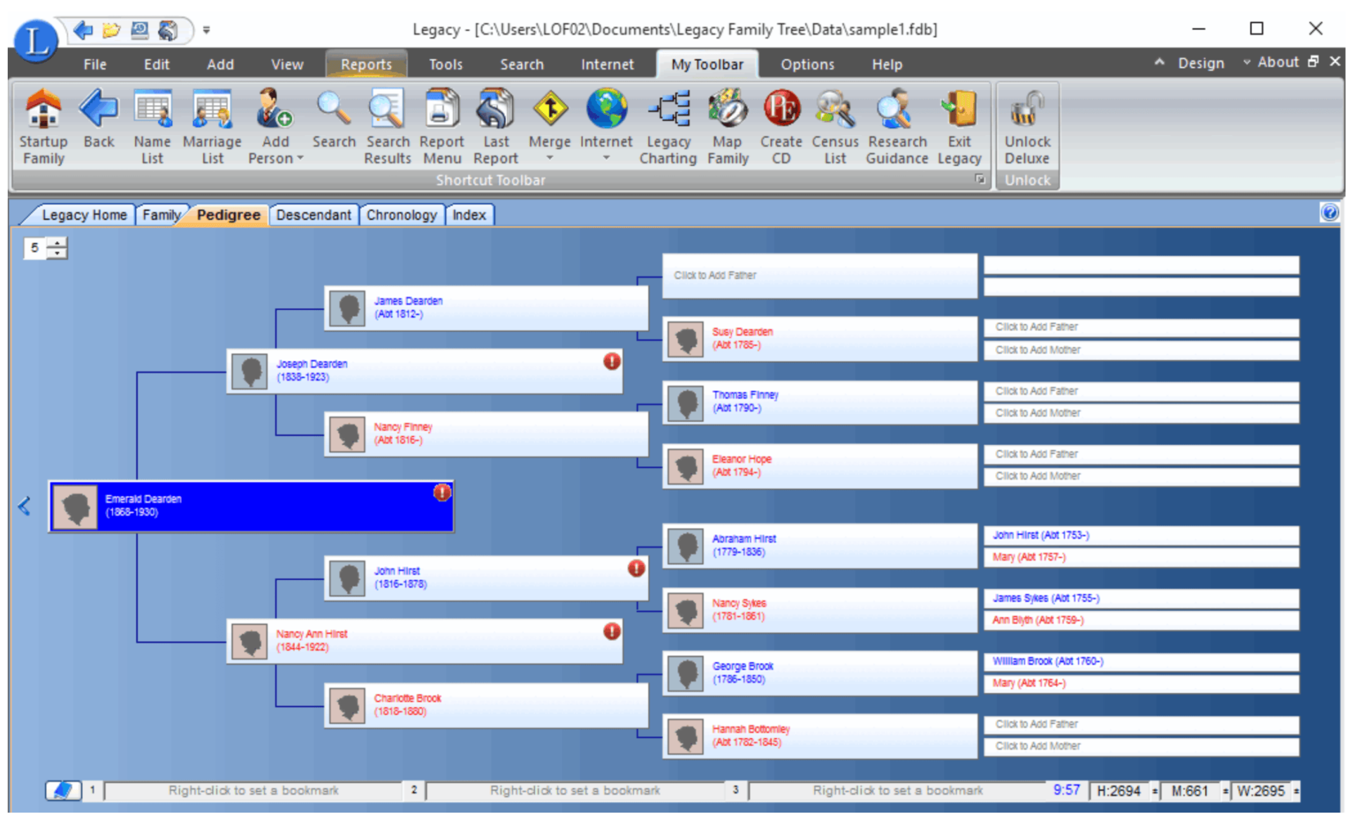Expand the Internet toolbar dropdown arrow
Viewport: 1350px width, 821px height.
point(606,157)
